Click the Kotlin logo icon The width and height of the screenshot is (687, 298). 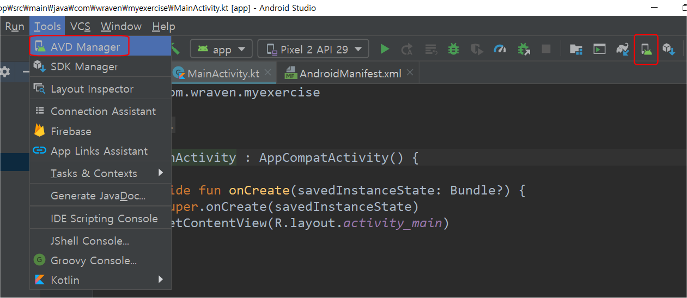pyautogui.click(x=39, y=279)
